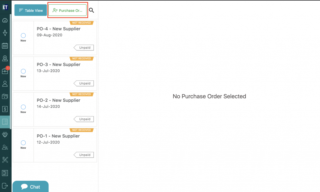Open the sales funnel icon in sidebar
Screen dimensions: 320x192
coord(5,33)
